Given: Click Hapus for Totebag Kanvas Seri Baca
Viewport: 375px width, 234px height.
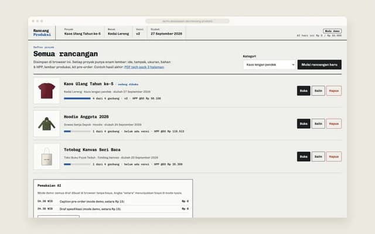Looking at the screenshot, I should pyautogui.click(x=334, y=157).
